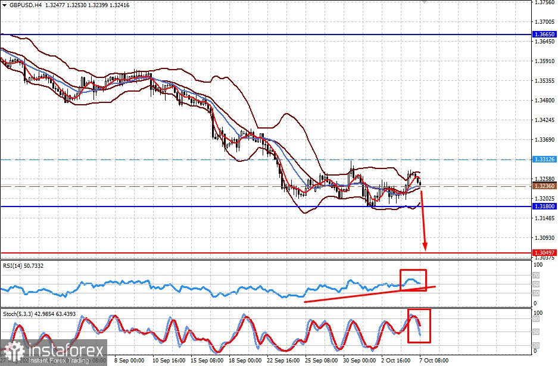
Task: Open the chart menu triangle beside GBPUSD,H4
Action: click(5, 5)
